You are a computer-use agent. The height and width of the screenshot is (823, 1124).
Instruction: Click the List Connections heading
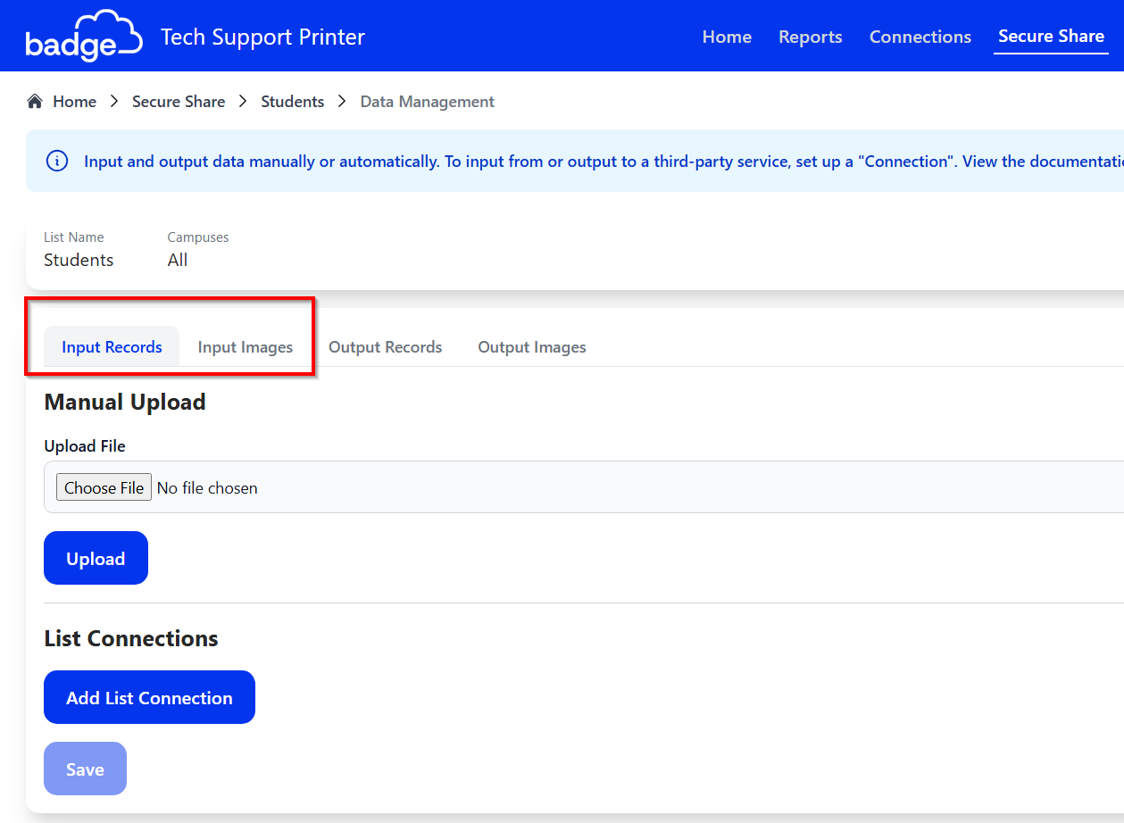point(131,638)
